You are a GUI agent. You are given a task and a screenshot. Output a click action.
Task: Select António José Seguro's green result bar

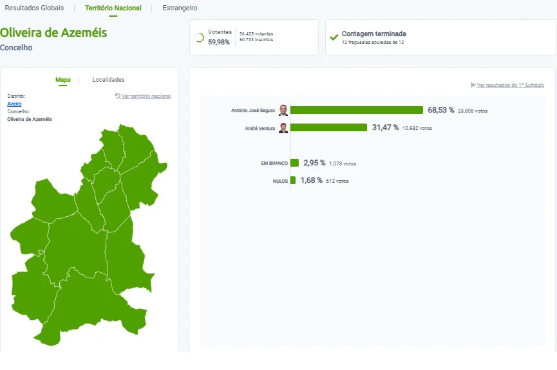[x=357, y=110]
